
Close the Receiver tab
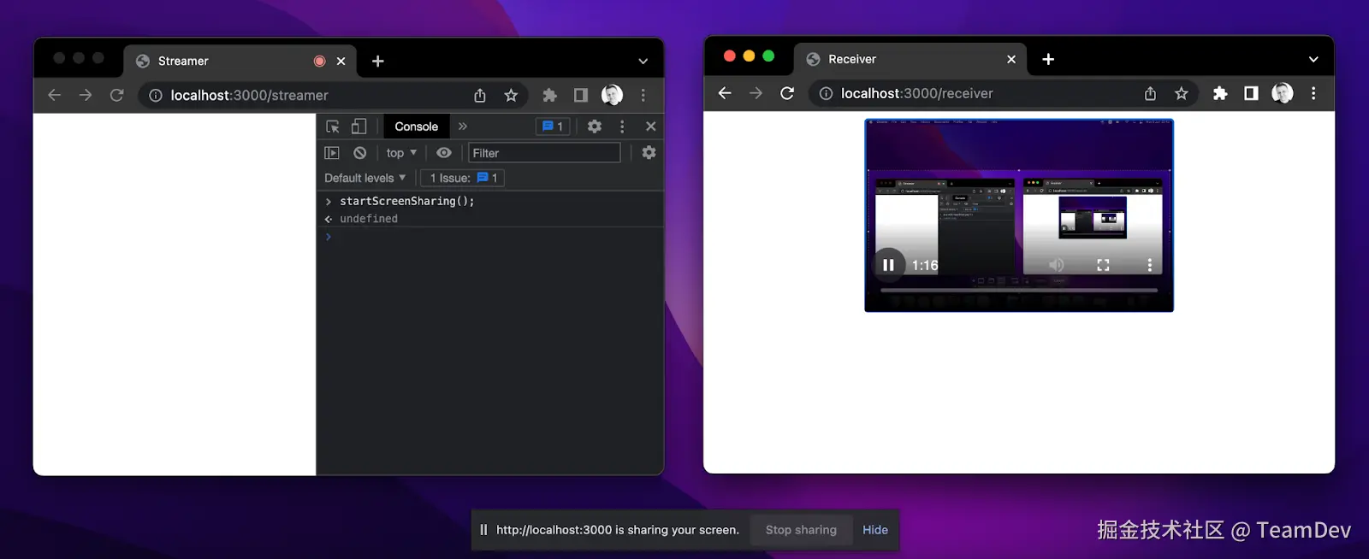click(1011, 59)
